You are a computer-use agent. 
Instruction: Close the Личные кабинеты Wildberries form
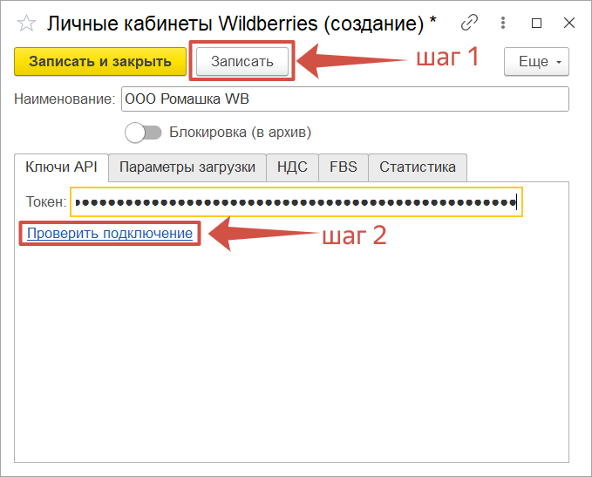click(x=568, y=23)
